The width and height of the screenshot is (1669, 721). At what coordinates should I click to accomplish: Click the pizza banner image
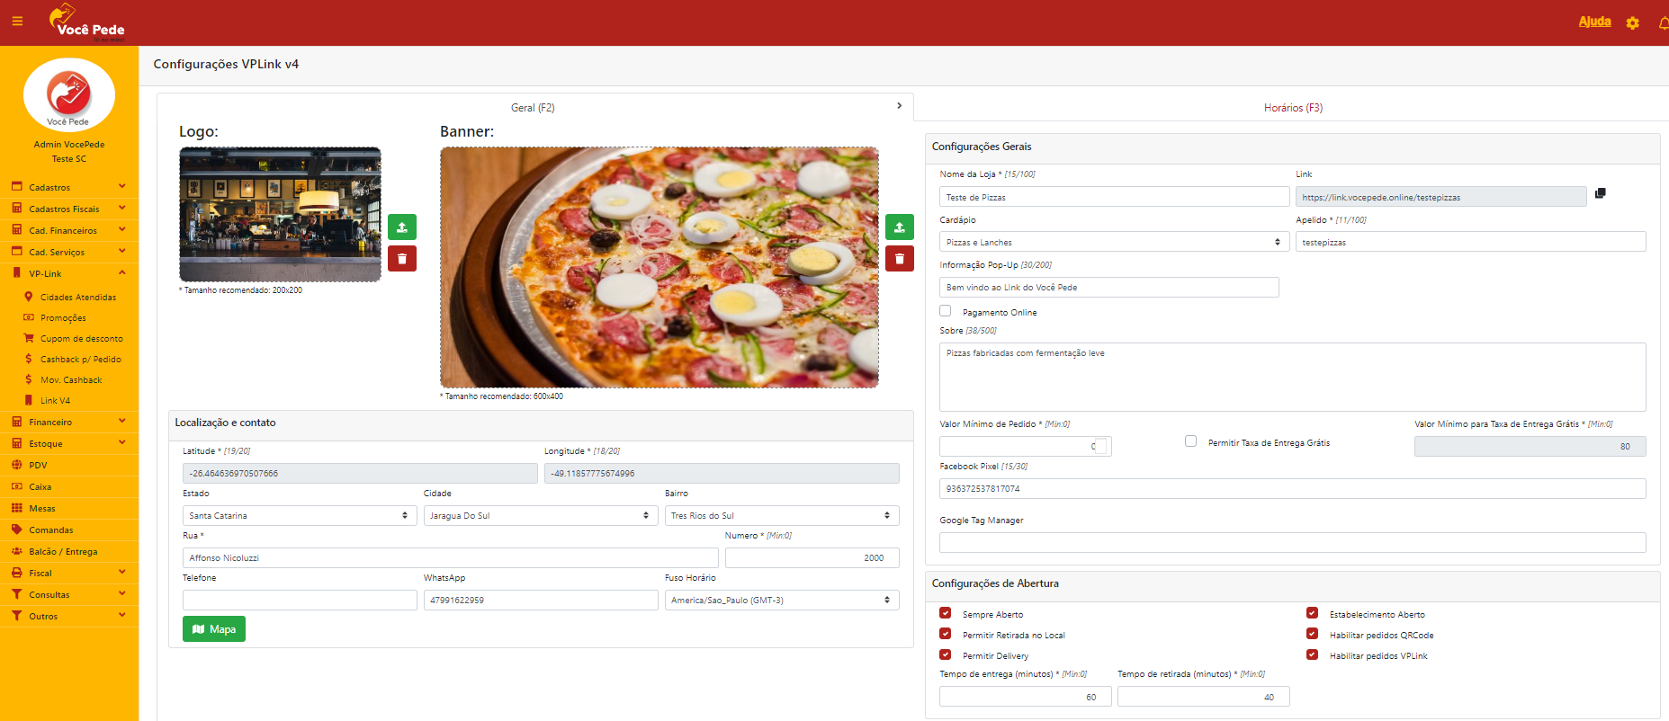coord(659,268)
